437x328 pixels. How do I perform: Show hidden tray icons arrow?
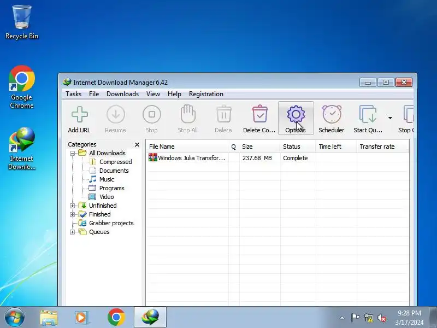[x=342, y=318]
